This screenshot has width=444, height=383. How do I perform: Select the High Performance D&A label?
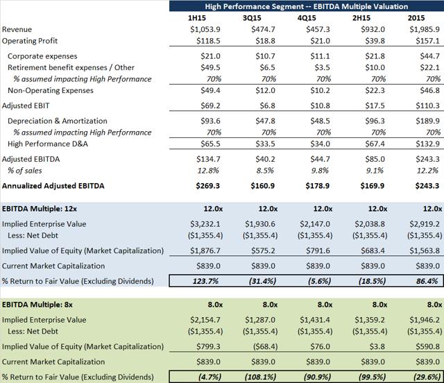tap(48, 144)
